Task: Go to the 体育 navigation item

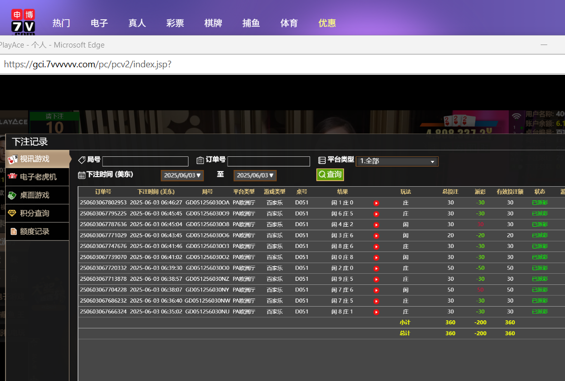Action: 289,23
